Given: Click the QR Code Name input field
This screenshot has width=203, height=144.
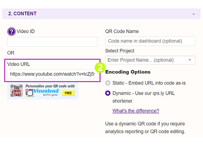Looking at the screenshot, I should [x=150, y=41].
